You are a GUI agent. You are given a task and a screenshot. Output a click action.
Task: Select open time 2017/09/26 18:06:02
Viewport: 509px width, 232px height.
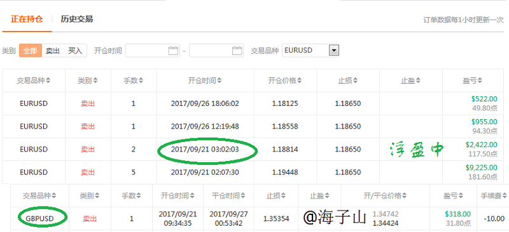coord(205,103)
